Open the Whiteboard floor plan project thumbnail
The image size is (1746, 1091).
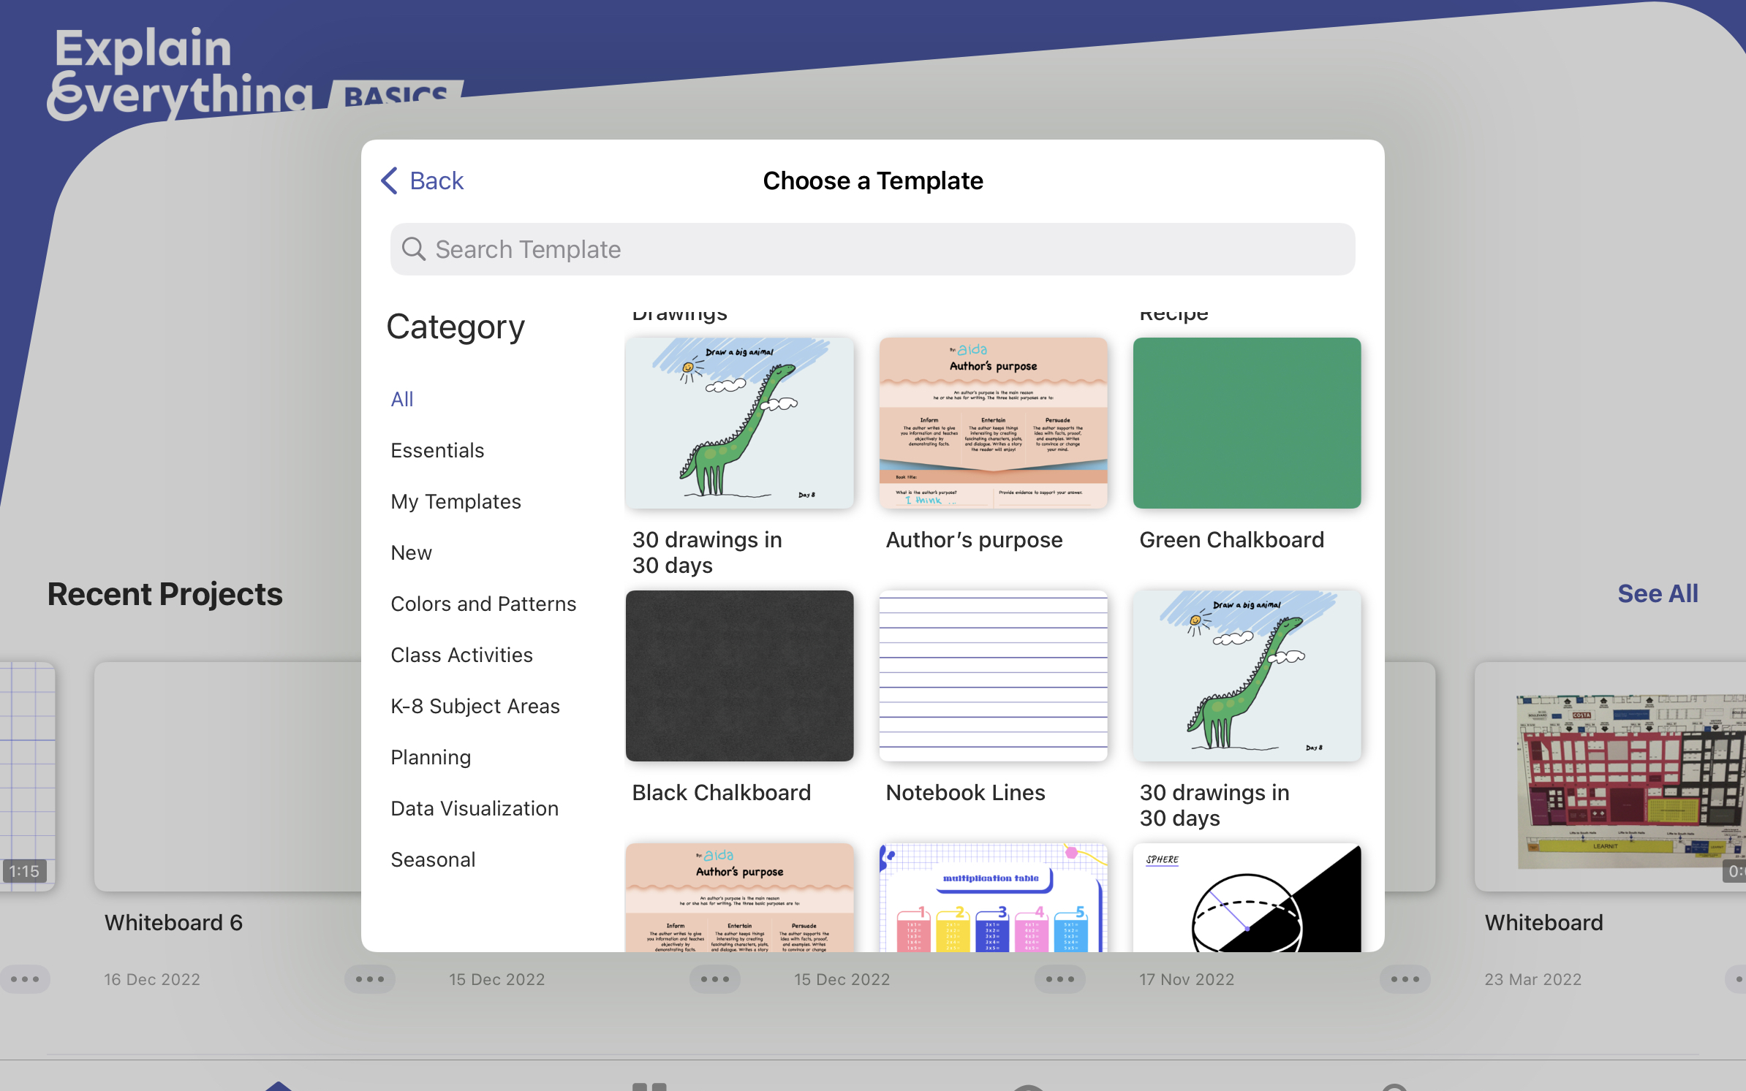coord(1610,776)
